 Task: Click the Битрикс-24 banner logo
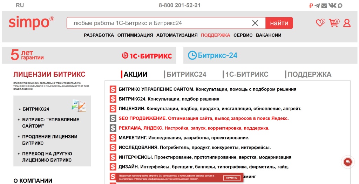point(212,55)
